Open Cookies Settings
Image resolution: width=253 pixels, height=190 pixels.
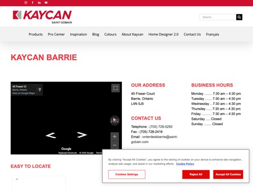(126, 174)
